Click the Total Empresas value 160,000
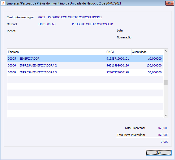The height and width of the screenshot is (160, 175). 163,128
